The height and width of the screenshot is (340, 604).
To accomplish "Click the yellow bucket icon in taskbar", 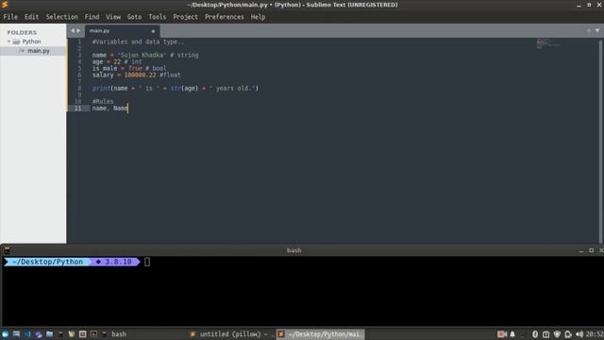I will pos(72,334).
